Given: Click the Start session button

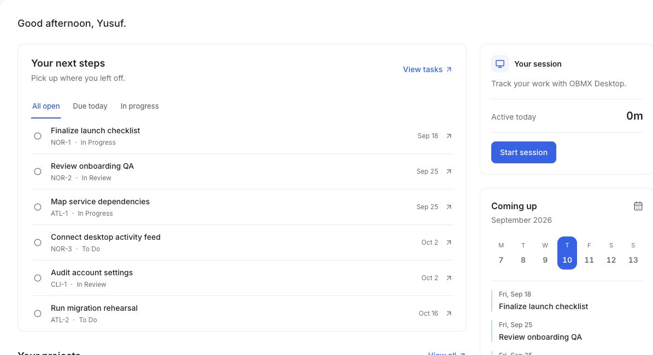Looking at the screenshot, I should (x=523, y=152).
